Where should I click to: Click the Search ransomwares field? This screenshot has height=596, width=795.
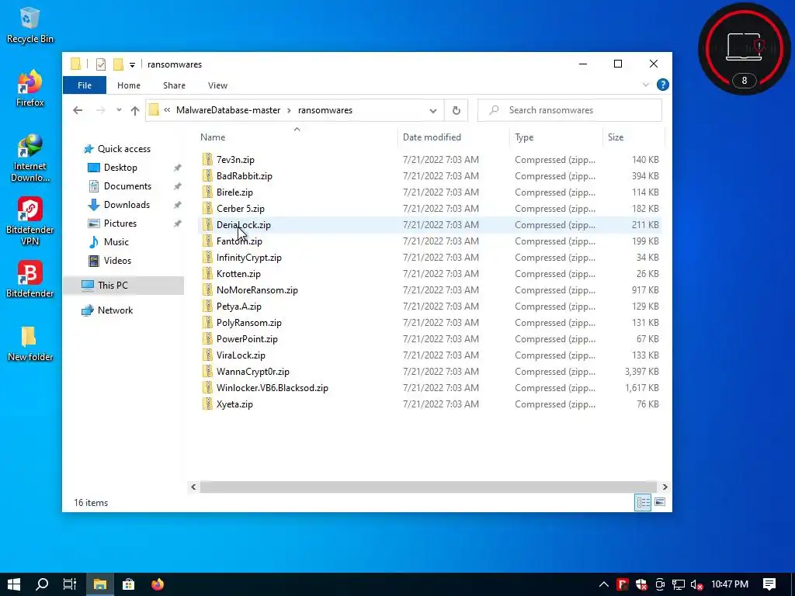click(569, 110)
